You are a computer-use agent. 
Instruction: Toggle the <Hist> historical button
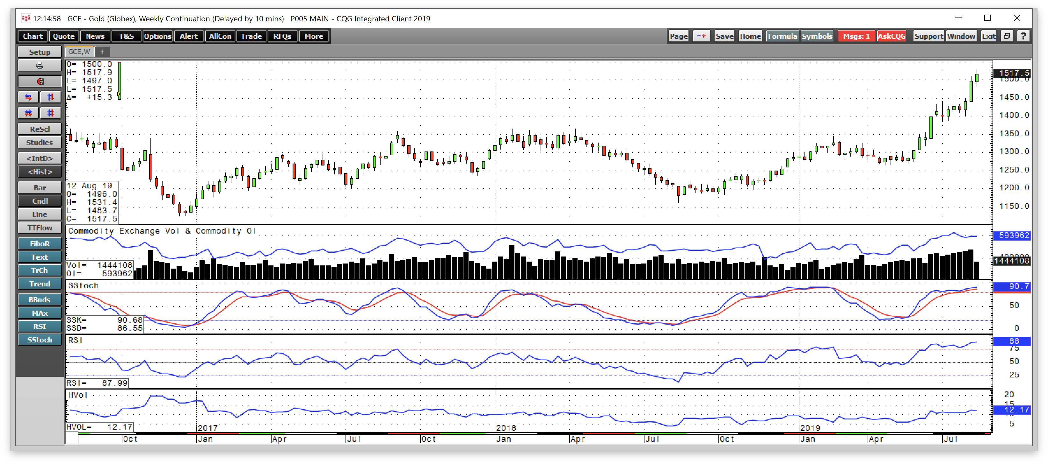40,172
